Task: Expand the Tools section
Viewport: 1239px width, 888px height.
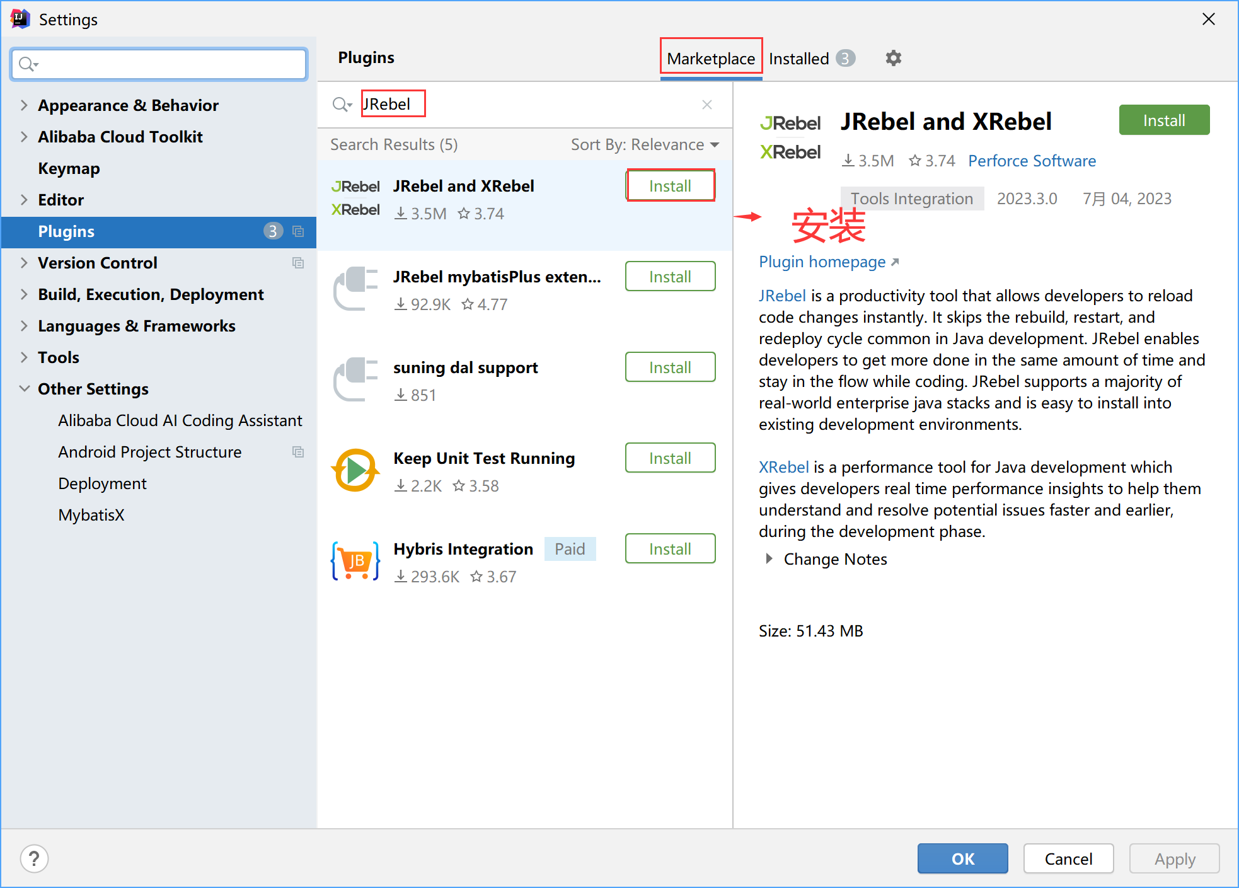Action: [24, 357]
